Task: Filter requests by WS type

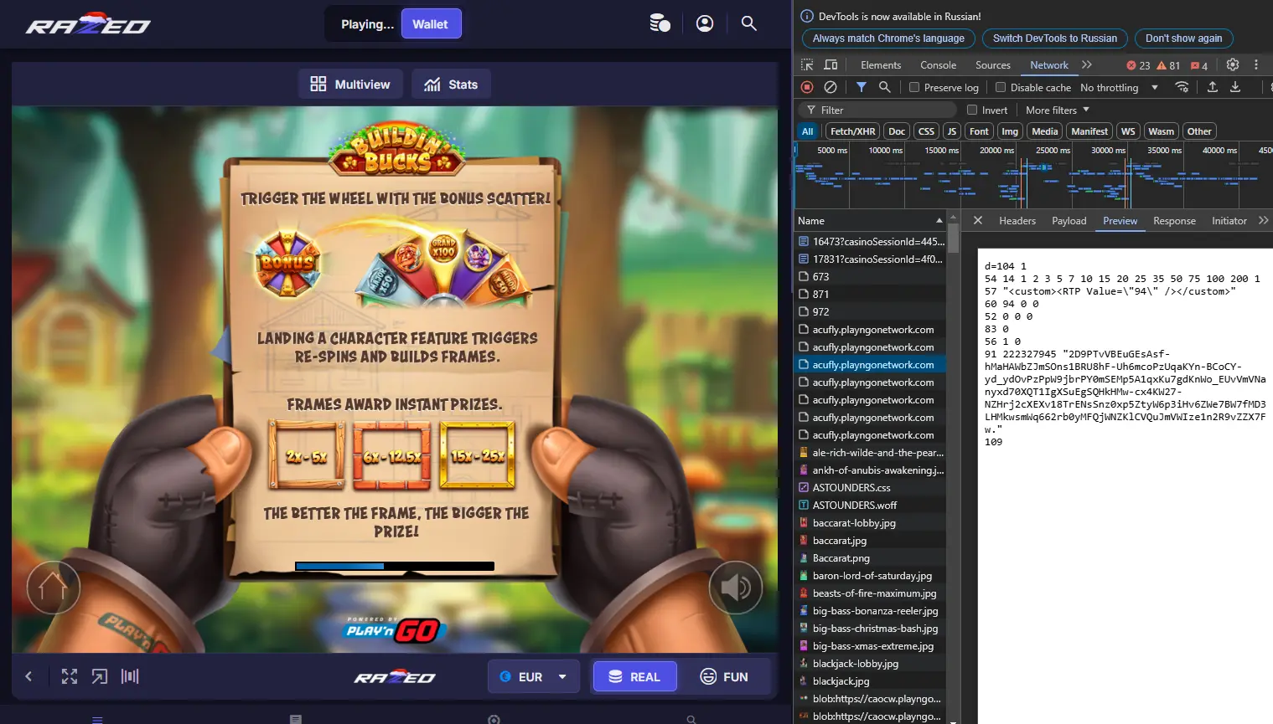Action: pyautogui.click(x=1128, y=131)
